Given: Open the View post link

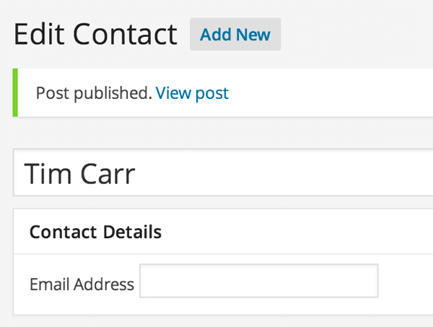Looking at the screenshot, I should tap(192, 93).
